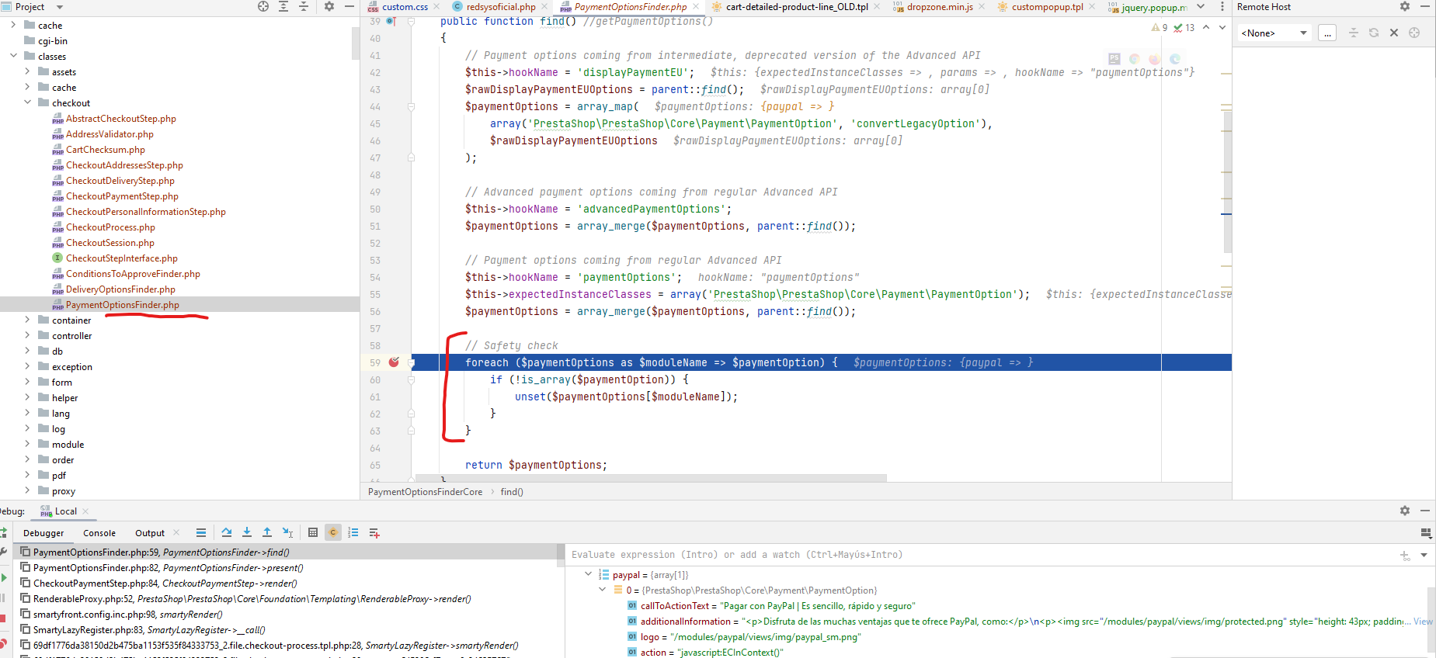The width and height of the screenshot is (1436, 658).
Task: Collapse the code fold at line 60
Action: click(412, 379)
